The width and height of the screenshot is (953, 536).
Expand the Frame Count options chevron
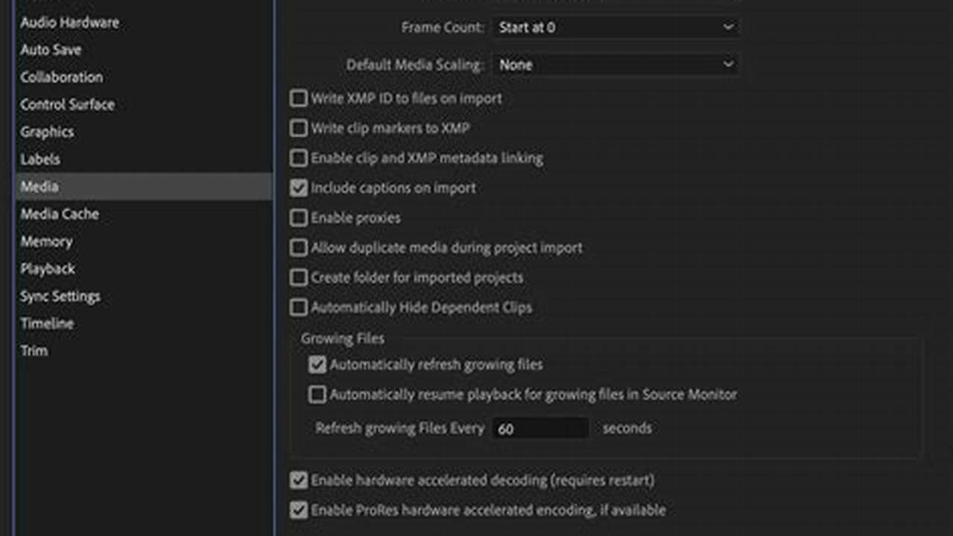click(x=728, y=27)
